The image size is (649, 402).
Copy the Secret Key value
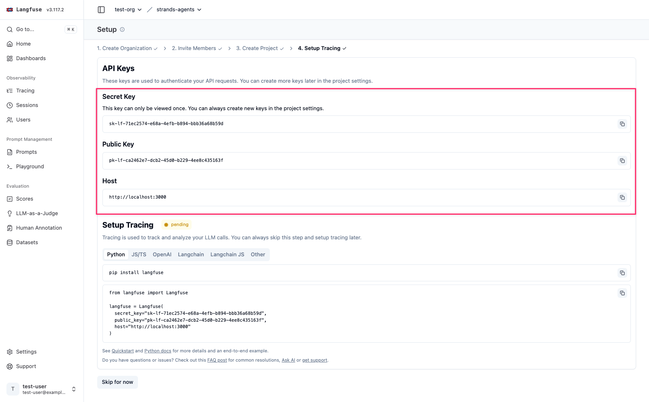point(622,124)
